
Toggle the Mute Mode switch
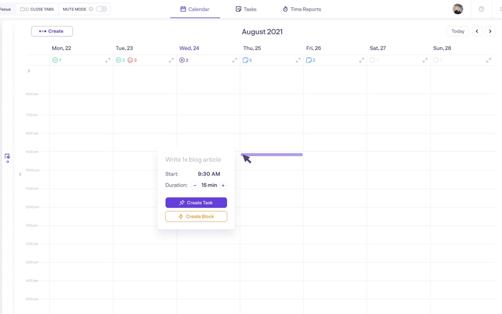coord(101,9)
